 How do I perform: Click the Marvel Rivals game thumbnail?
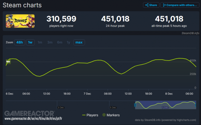(20, 21)
